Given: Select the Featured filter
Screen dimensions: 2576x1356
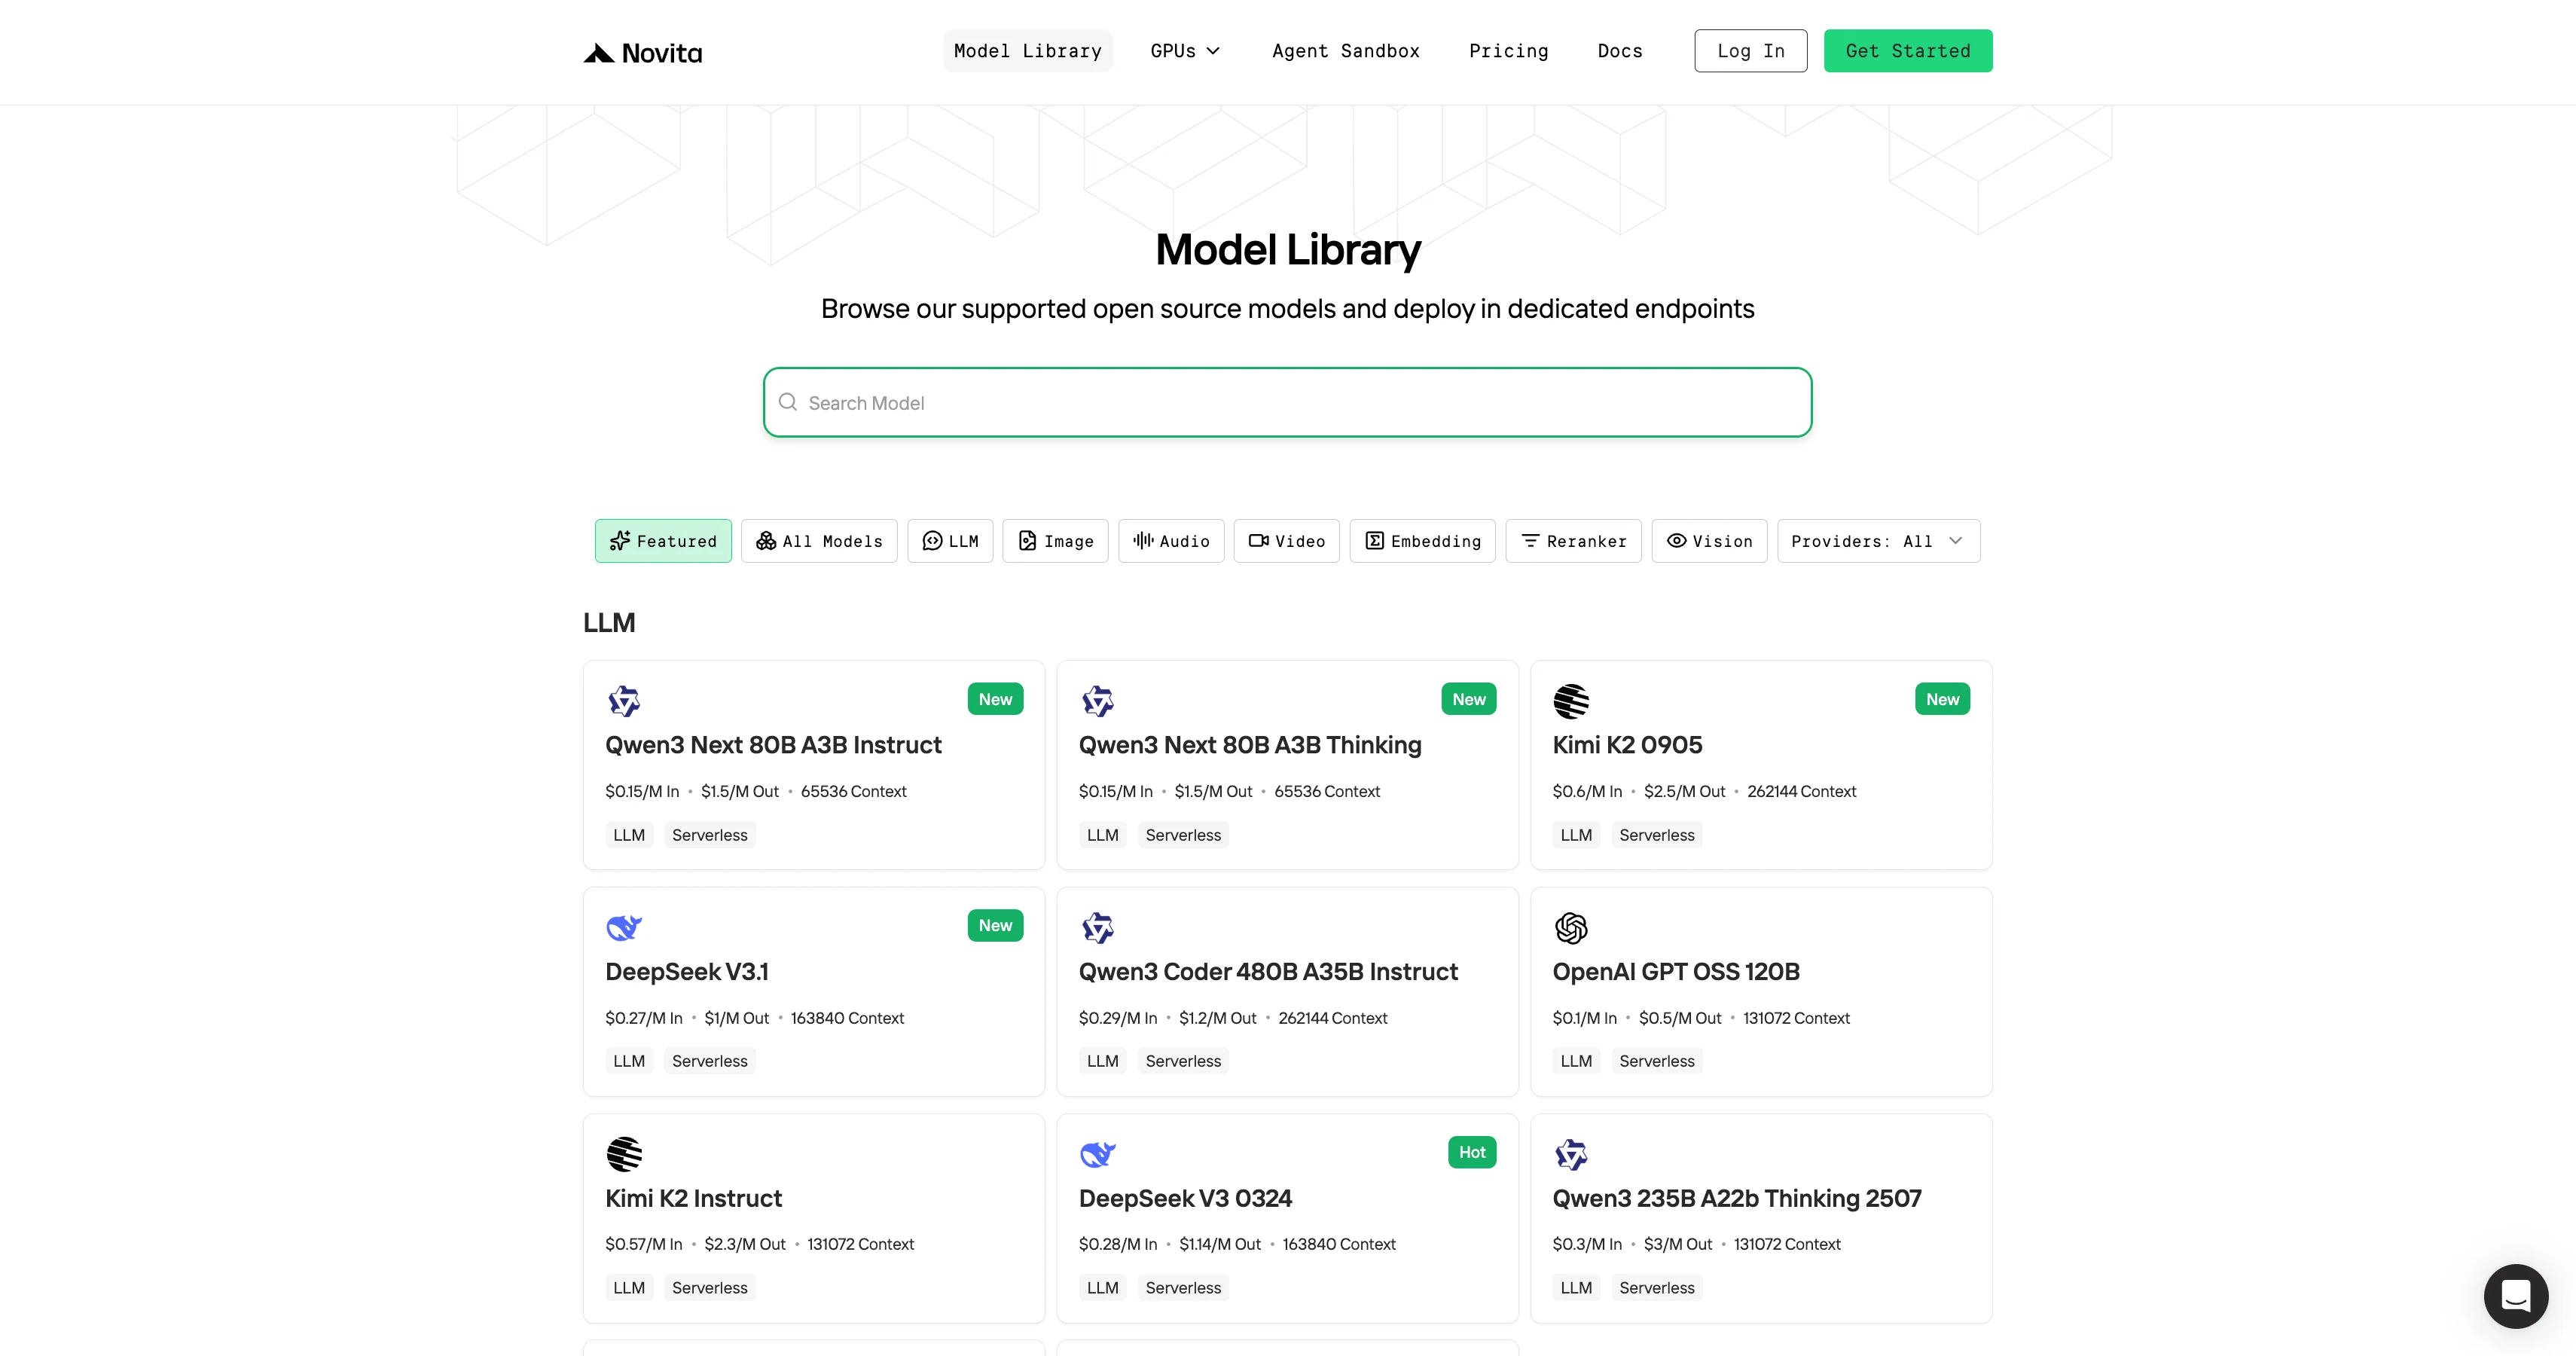Looking at the screenshot, I should [x=663, y=541].
